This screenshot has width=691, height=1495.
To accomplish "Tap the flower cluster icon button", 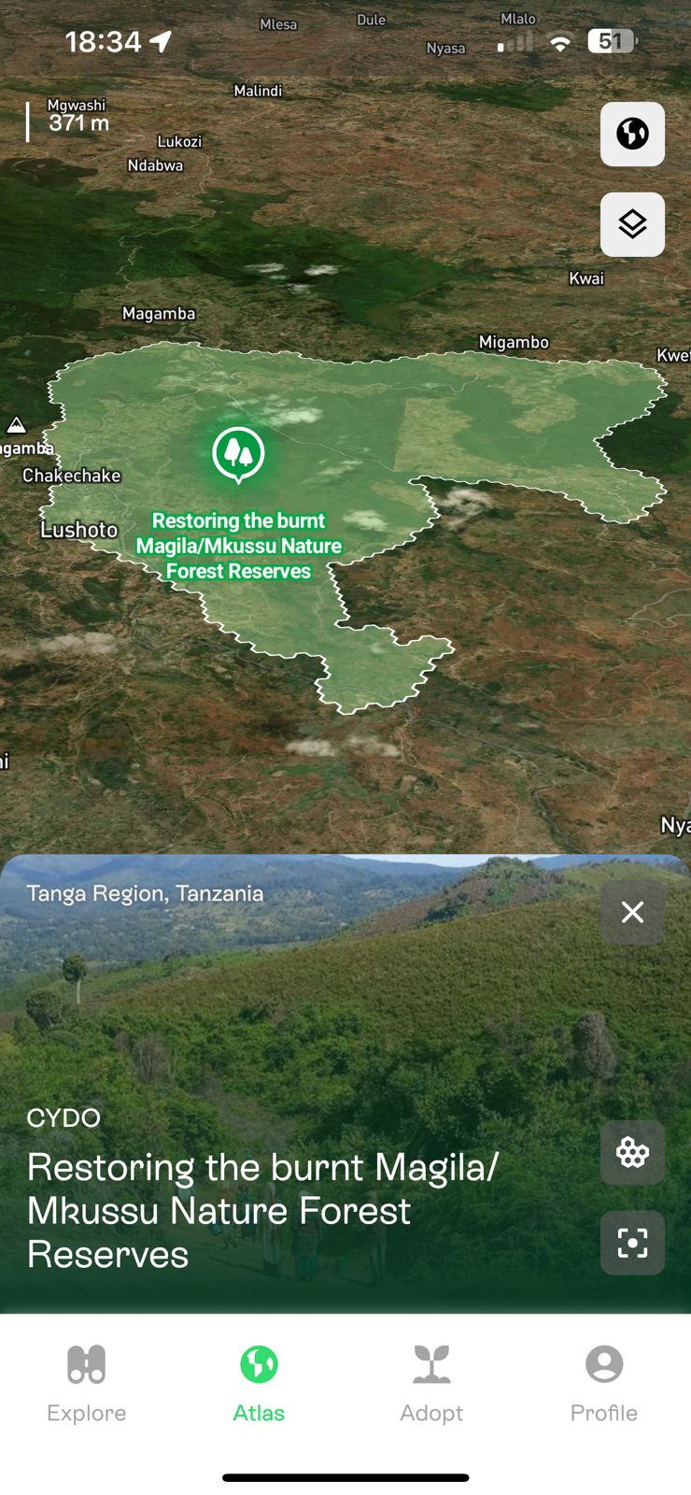I will coord(632,1152).
